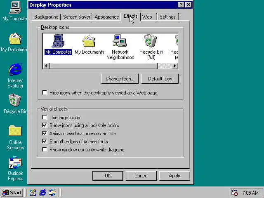Click the Task Scheduler tray icon
Screen dimensions: 264x198
234,193
